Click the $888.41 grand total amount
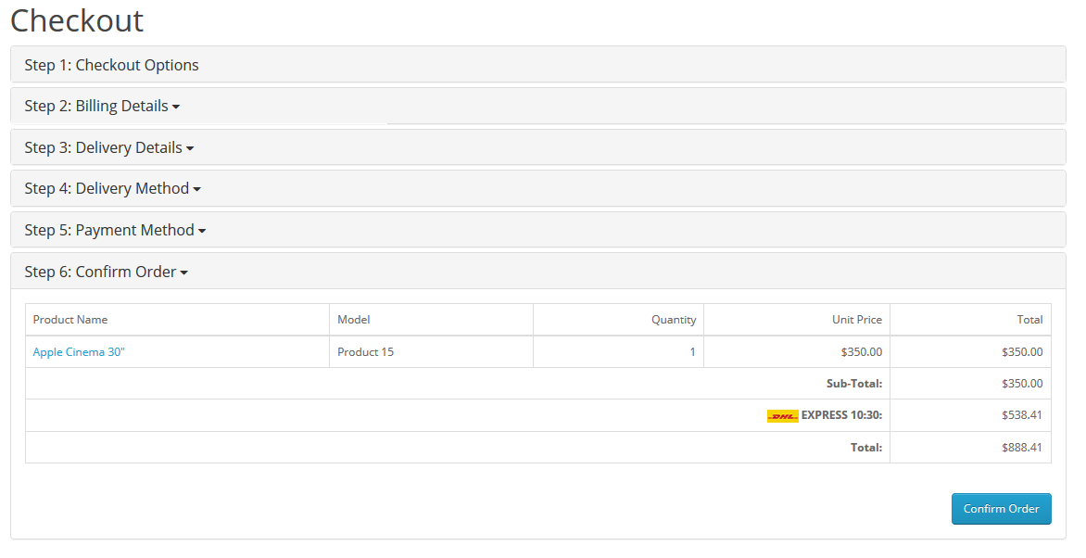 (1021, 448)
